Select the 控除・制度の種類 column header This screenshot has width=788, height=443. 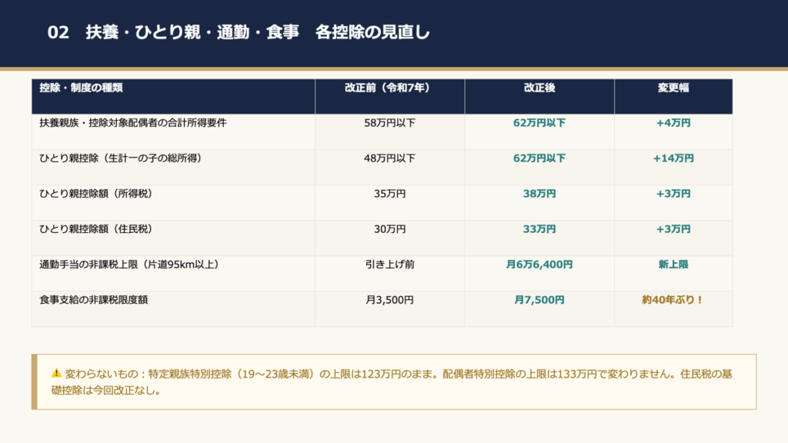point(82,88)
